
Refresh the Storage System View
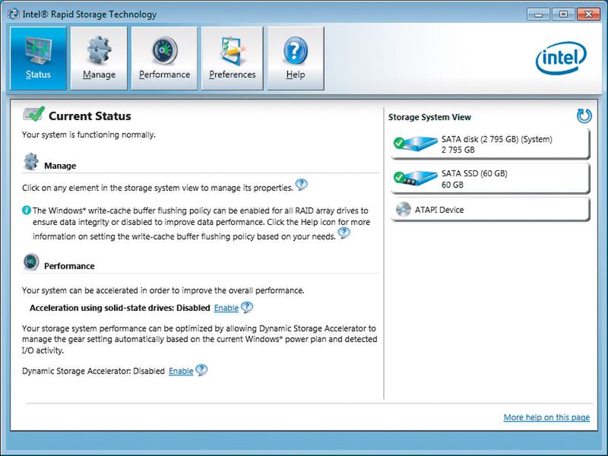tap(584, 116)
